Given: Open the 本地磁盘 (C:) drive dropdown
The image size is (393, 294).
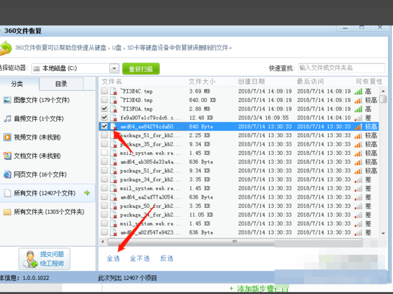Looking at the screenshot, I should click(114, 68).
